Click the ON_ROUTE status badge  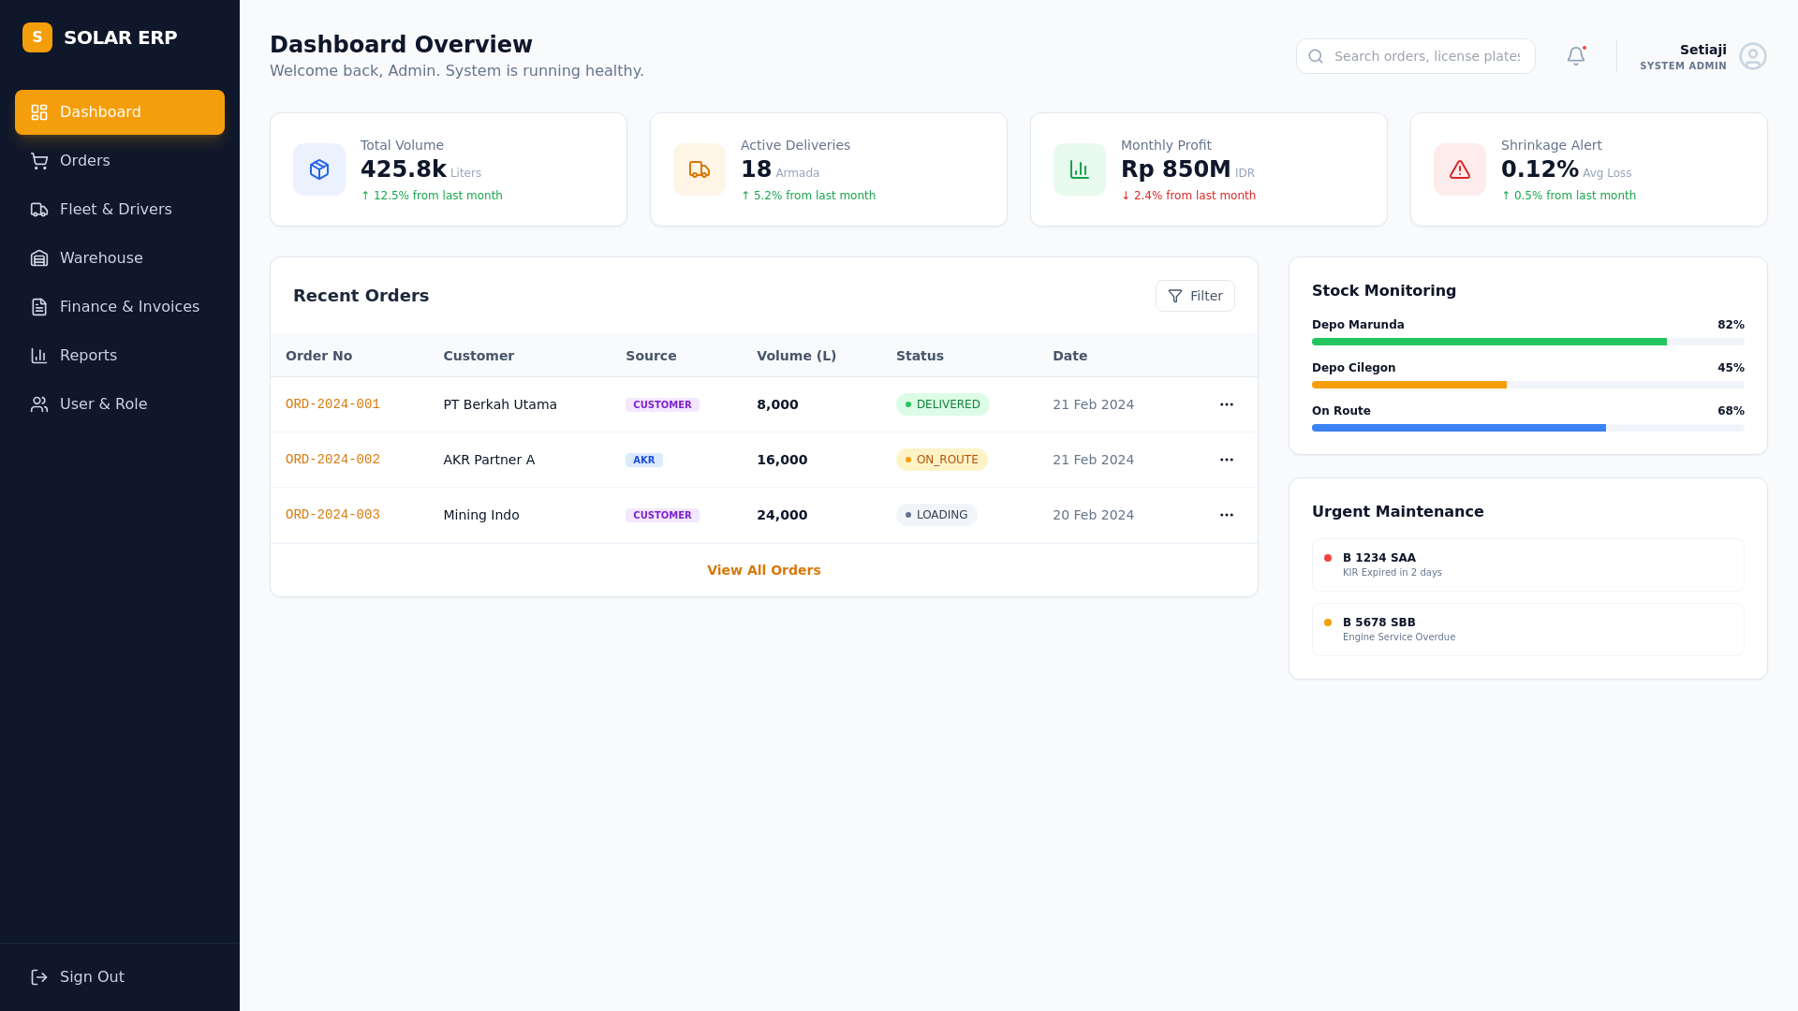coord(942,460)
